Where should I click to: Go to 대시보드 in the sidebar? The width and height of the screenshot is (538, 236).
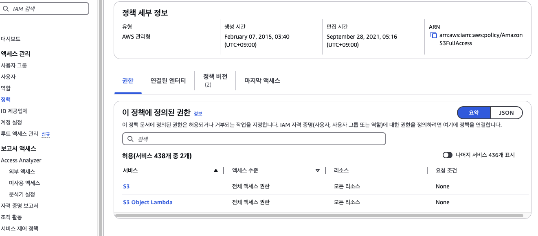pyautogui.click(x=11, y=39)
